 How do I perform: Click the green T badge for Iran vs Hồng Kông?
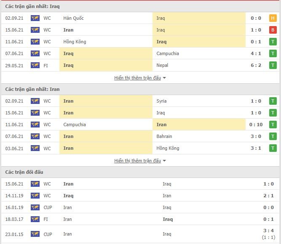pyautogui.click(x=273, y=148)
